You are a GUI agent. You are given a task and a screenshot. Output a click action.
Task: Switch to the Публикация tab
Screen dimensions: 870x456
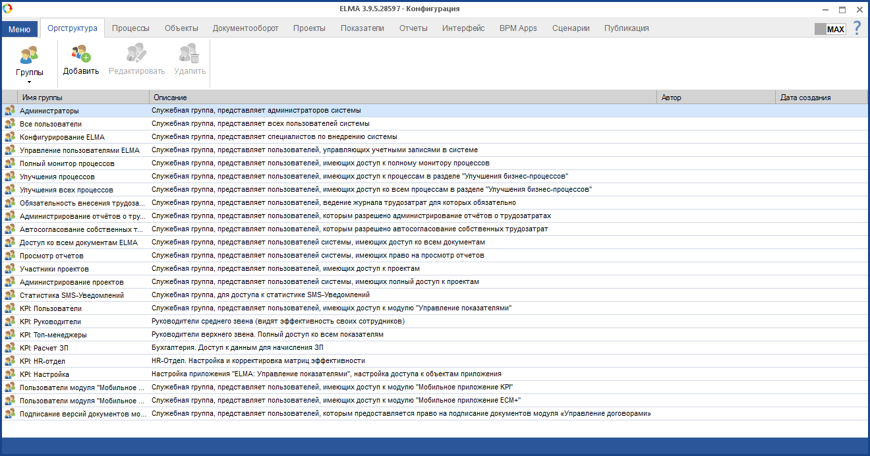(x=627, y=28)
